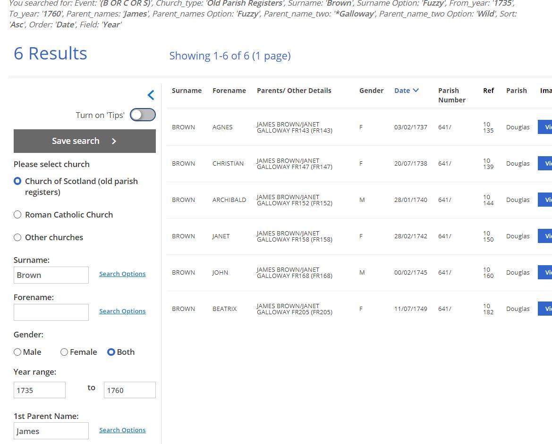The height and width of the screenshot is (444, 552).
Task: Toggle the 'Tips' switch on
Action: 143,115
